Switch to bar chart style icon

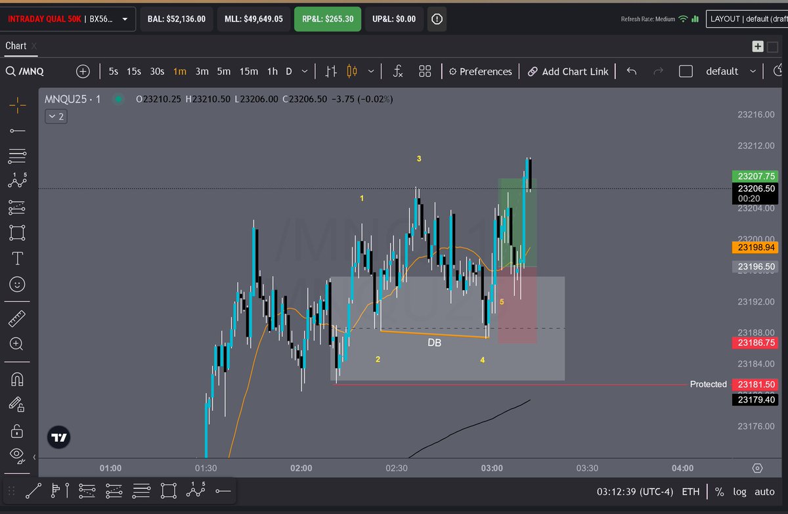331,71
